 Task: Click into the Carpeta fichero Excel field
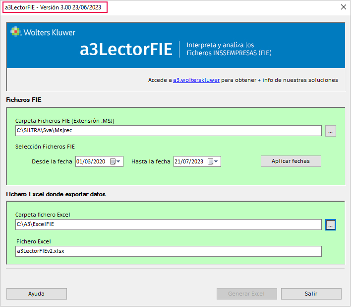[x=169, y=225]
